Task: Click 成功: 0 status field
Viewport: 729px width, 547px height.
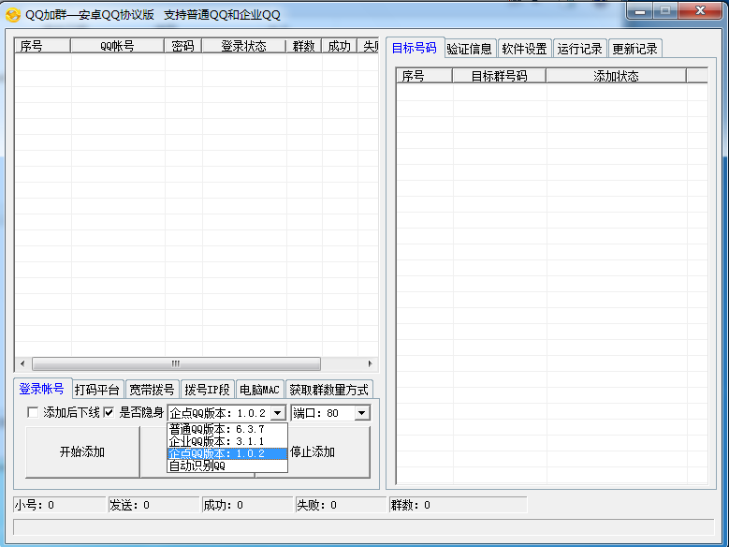Action: click(248, 505)
